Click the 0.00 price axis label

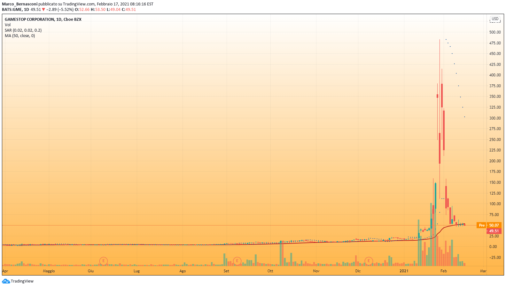pyautogui.click(x=493, y=247)
